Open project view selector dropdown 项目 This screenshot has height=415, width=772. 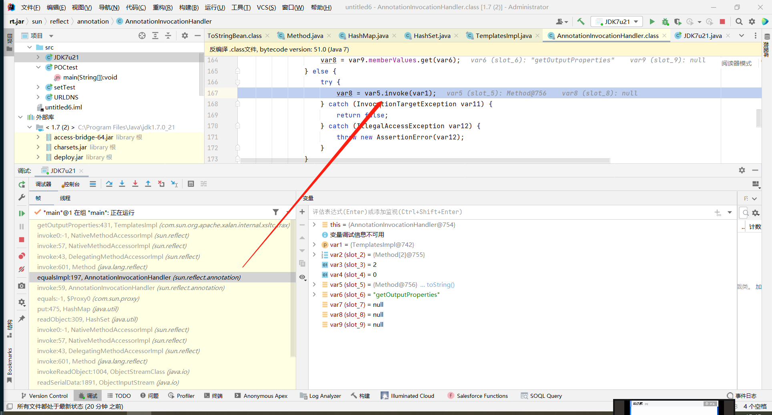coord(37,36)
